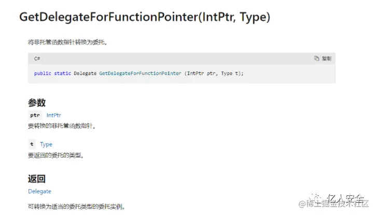Click 'IntPtr ptr' inside the code signature
Viewport: 376px width, 215px height.
[201, 73]
